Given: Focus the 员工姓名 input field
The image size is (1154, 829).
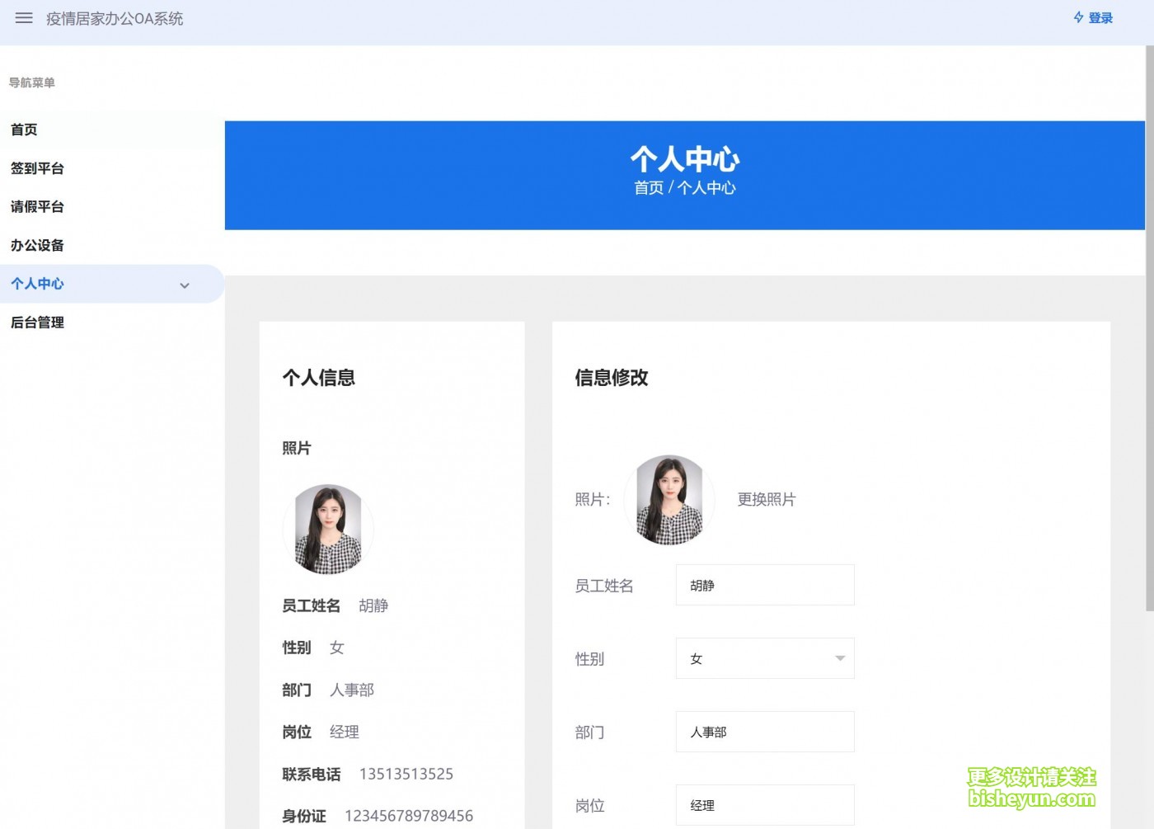Looking at the screenshot, I should coord(765,585).
